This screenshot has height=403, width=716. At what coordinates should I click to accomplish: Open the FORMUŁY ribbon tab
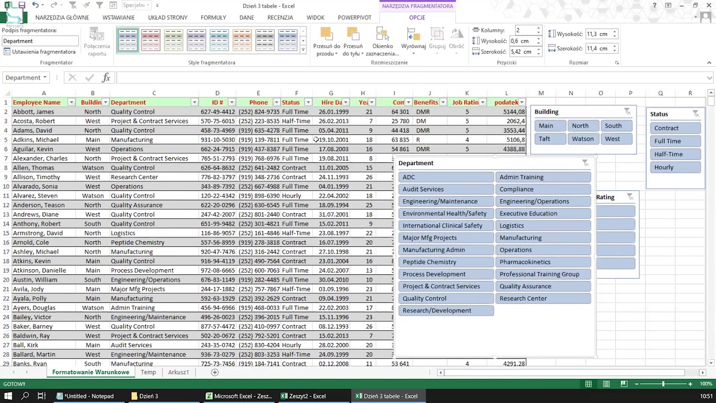coord(213,17)
